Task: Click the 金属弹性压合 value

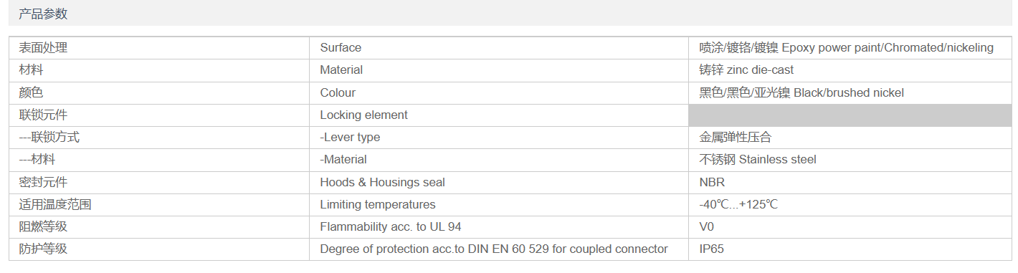Action: [736, 138]
